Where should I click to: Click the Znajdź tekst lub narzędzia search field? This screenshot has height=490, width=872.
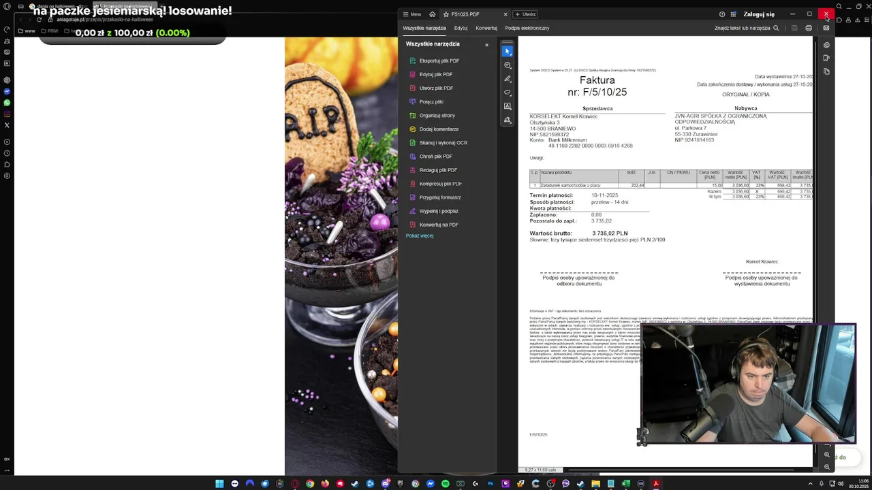click(746, 28)
